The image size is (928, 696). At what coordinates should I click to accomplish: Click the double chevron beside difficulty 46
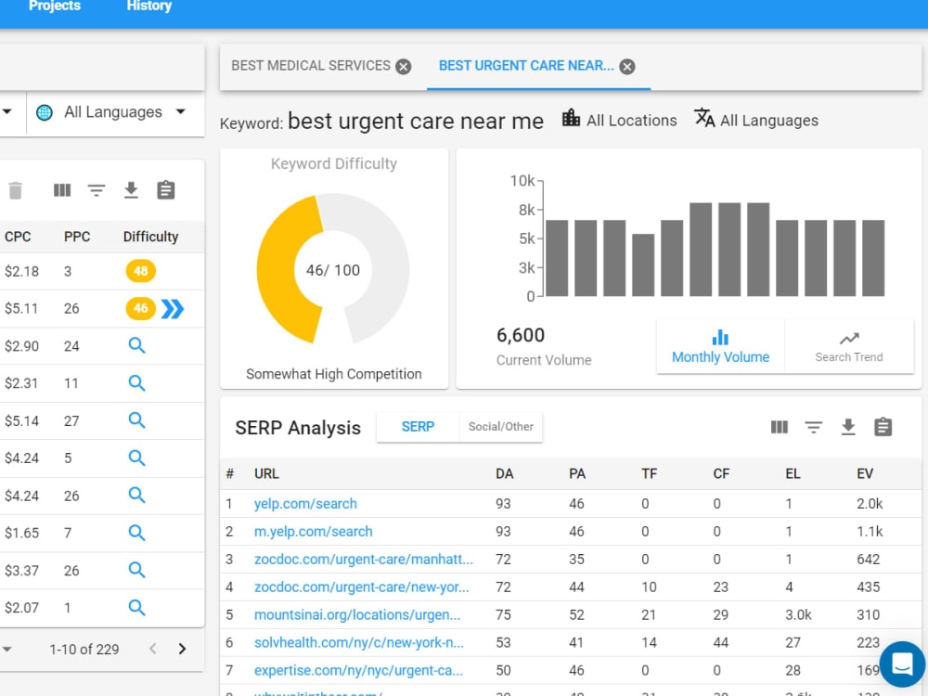(173, 308)
